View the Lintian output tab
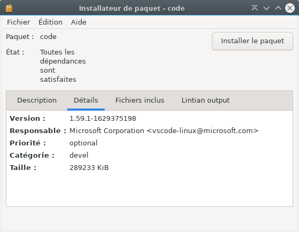This screenshot has height=232, width=299. tap(206, 100)
